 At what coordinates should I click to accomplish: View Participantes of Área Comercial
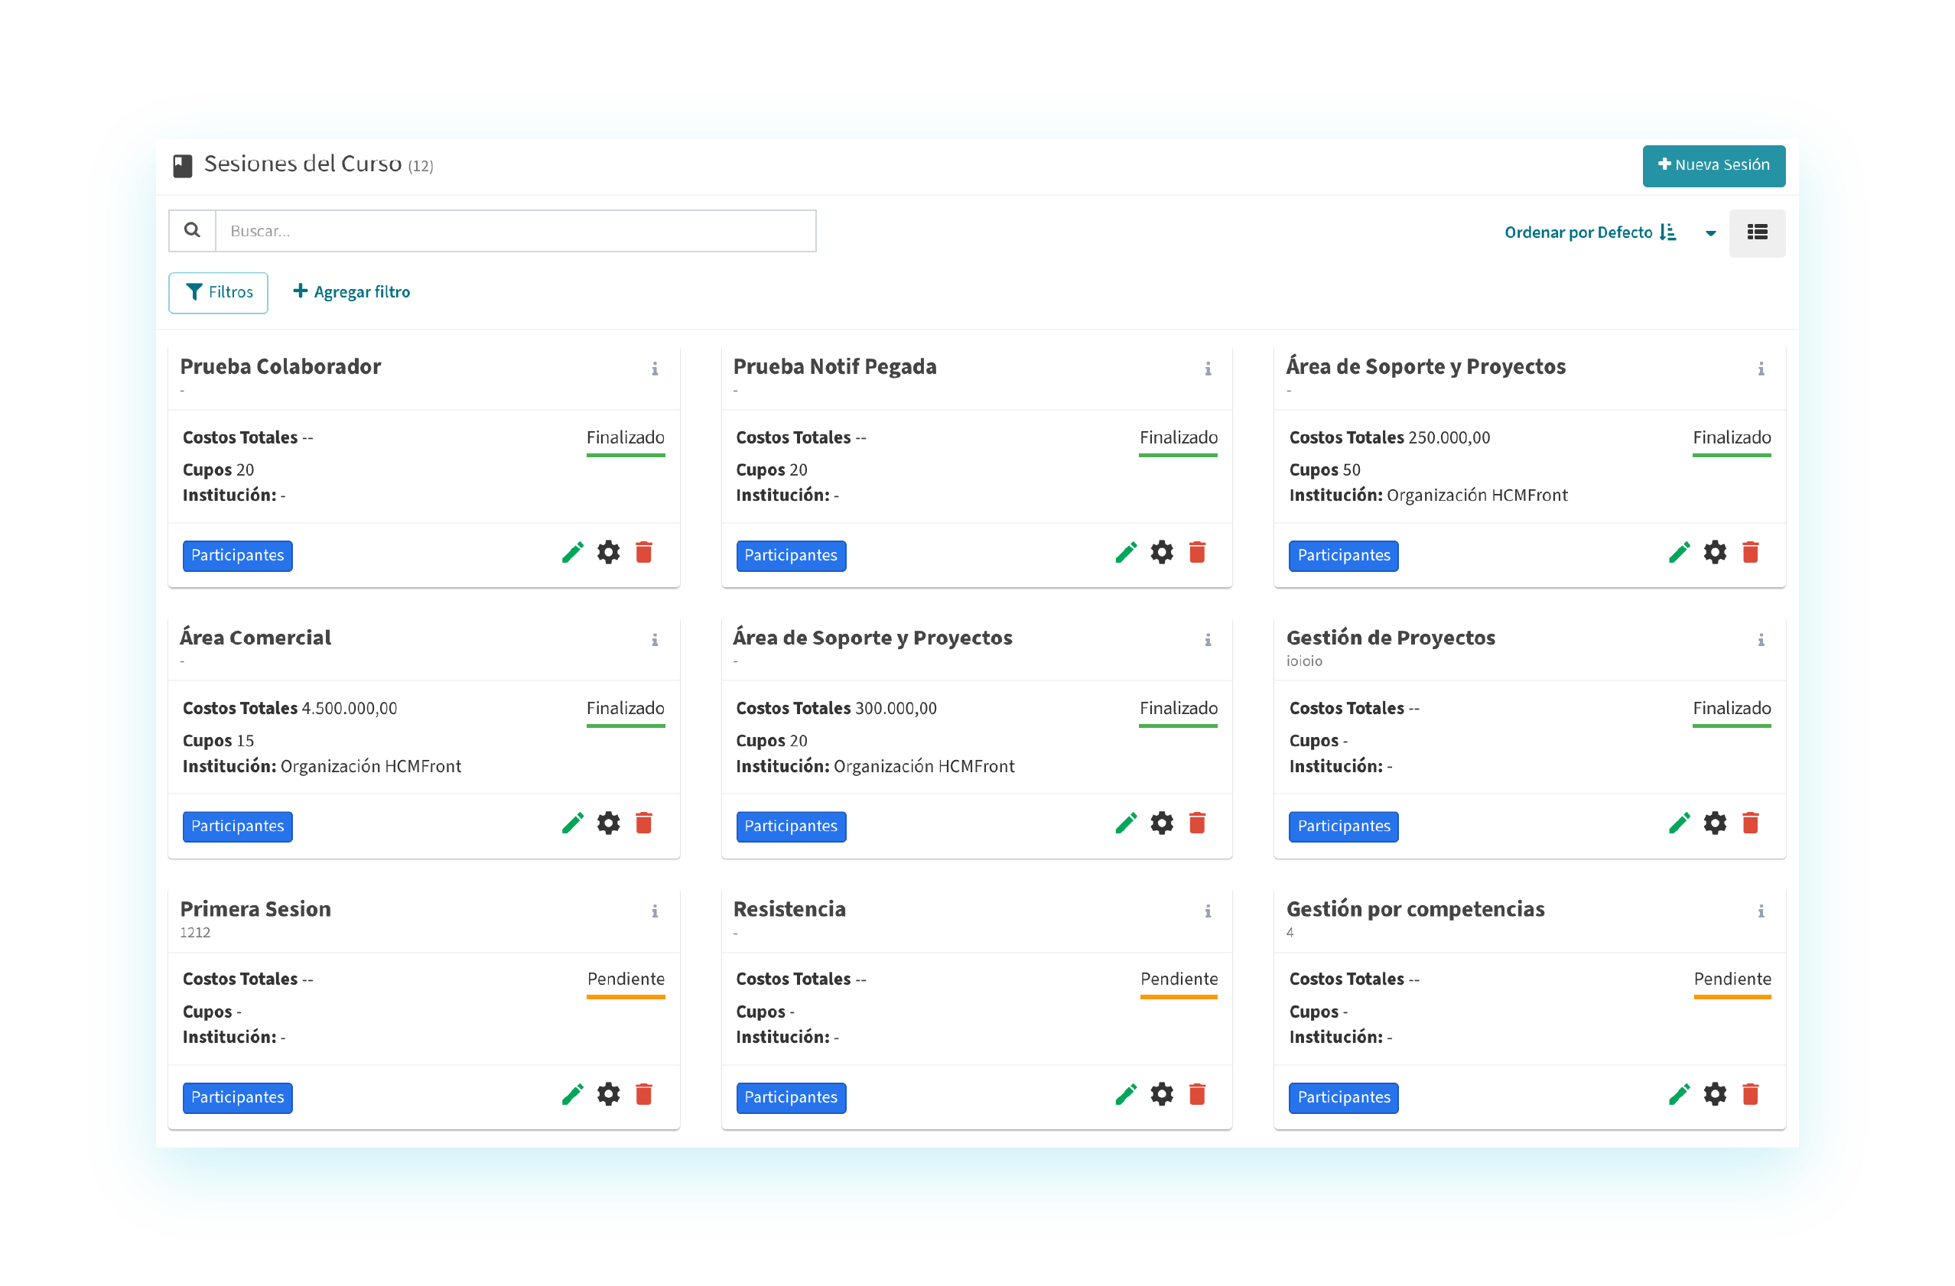(x=237, y=827)
